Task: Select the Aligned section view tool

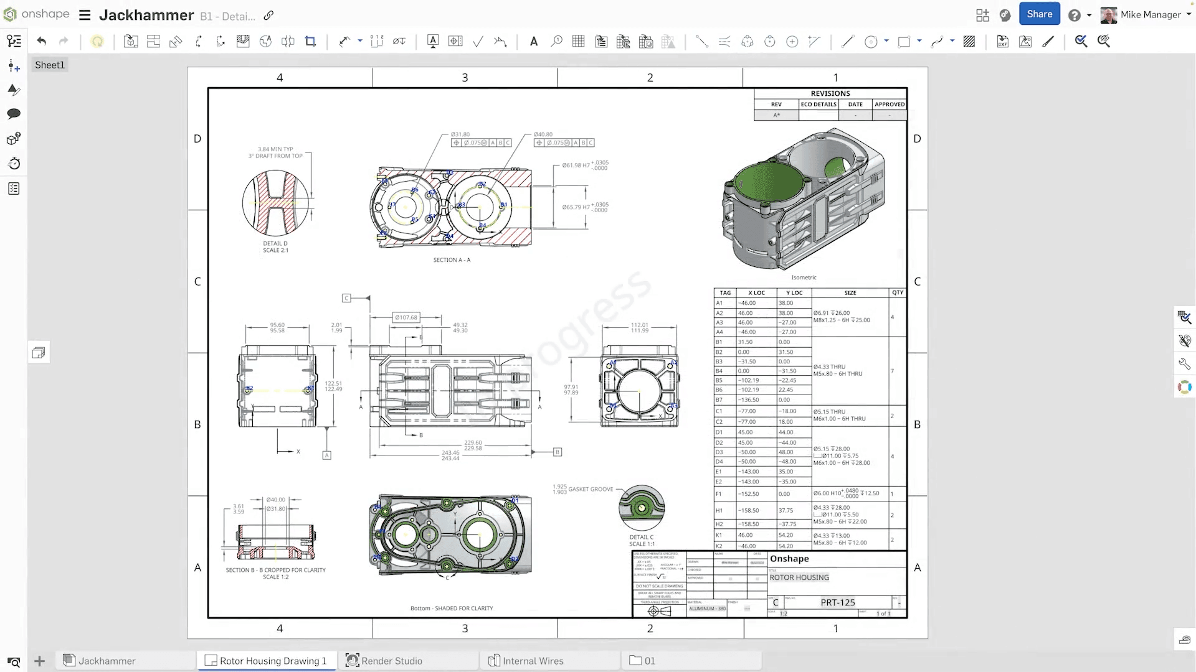Action: 221,41
